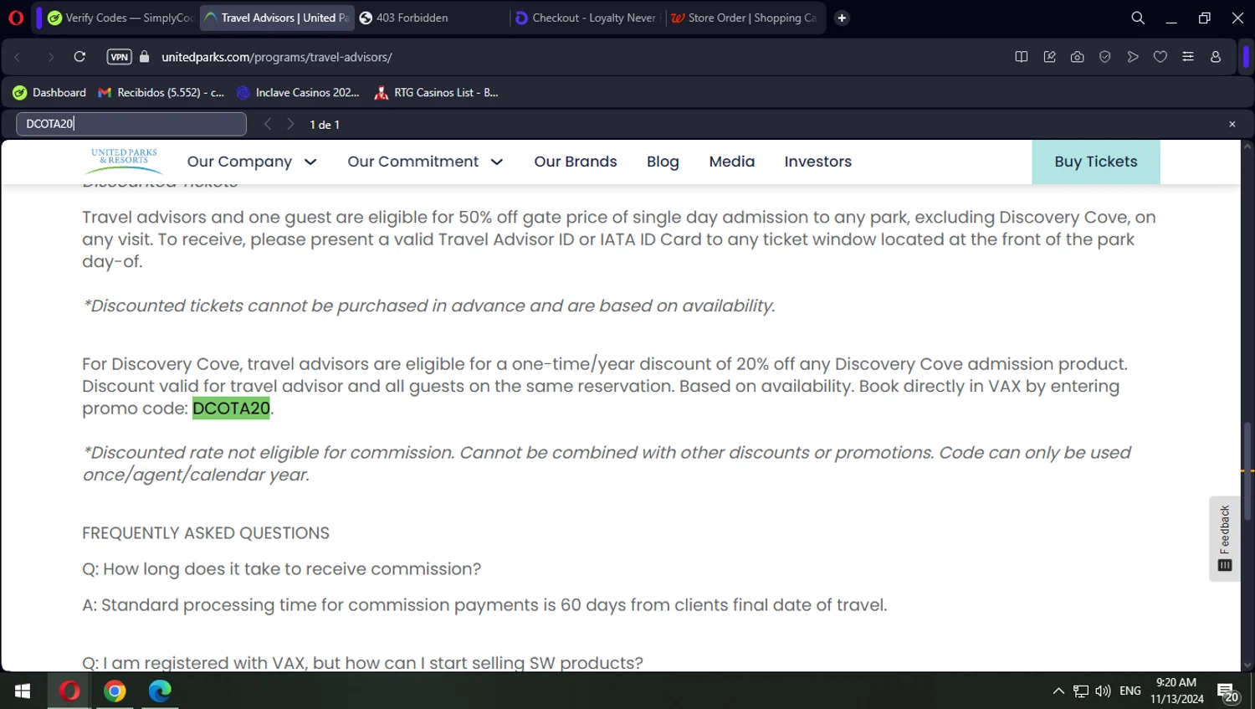Switch to Verify Codes SimplyCodes tab

(x=120, y=18)
